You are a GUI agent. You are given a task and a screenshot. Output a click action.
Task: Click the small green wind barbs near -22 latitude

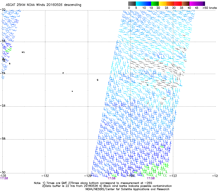9,50
